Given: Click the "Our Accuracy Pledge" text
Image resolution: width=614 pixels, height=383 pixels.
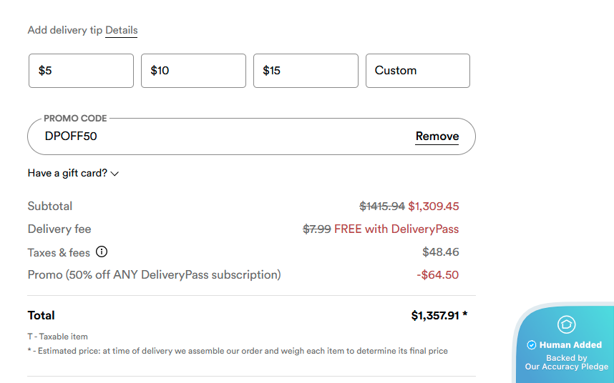Looking at the screenshot, I should pos(566,367).
